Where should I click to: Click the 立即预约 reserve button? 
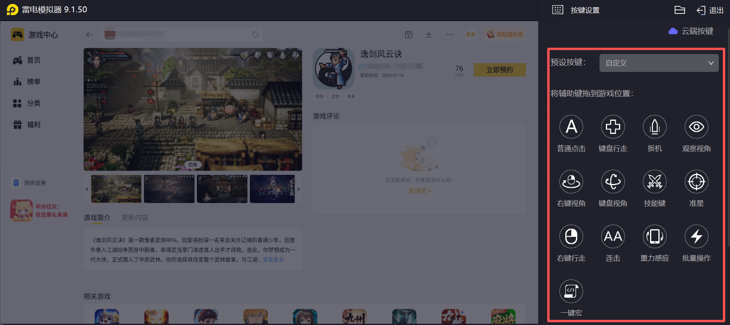[x=500, y=70]
